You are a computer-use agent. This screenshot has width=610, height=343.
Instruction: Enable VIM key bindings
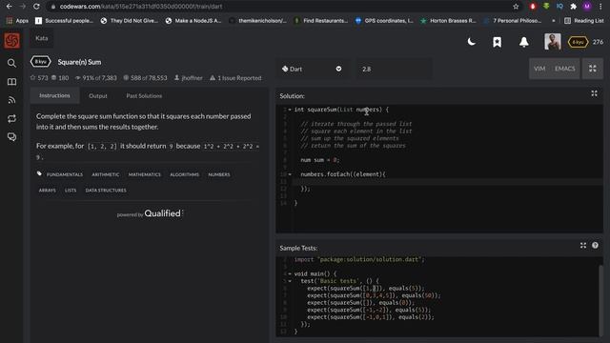(539, 69)
